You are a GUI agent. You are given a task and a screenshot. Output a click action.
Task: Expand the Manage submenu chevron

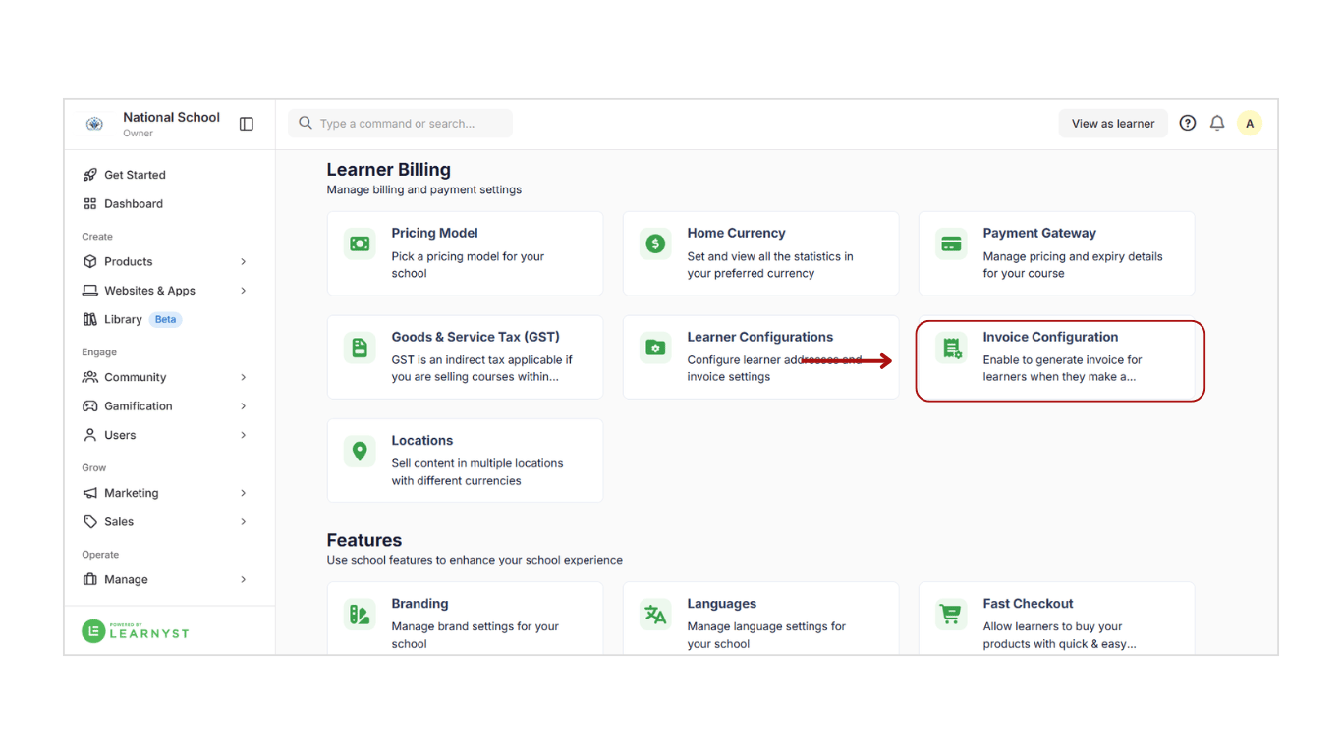[244, 580]
